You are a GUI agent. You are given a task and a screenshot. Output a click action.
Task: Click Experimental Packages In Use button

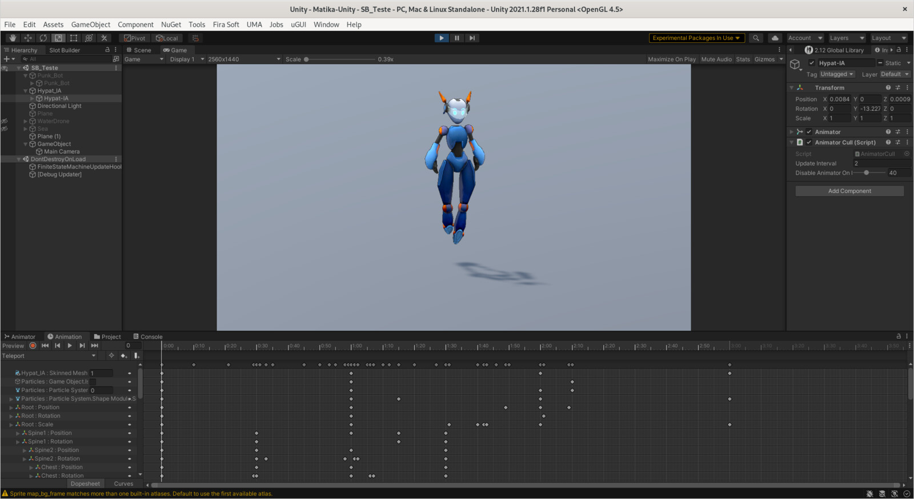pos(696,38)
